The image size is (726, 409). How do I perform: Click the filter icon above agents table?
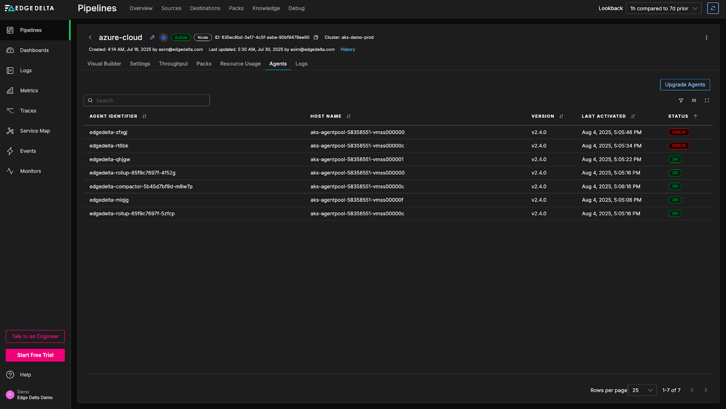[x=681, y=101]
